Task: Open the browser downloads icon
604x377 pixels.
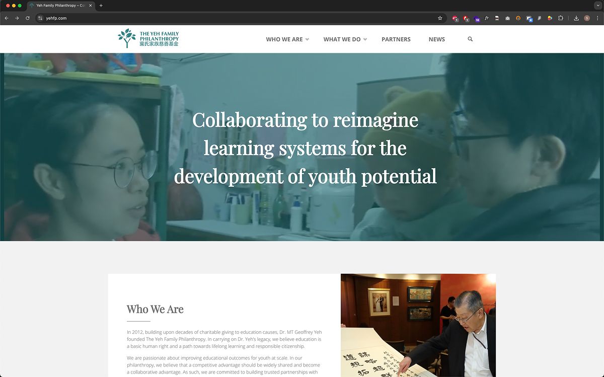Action: [x=576, y=18]
